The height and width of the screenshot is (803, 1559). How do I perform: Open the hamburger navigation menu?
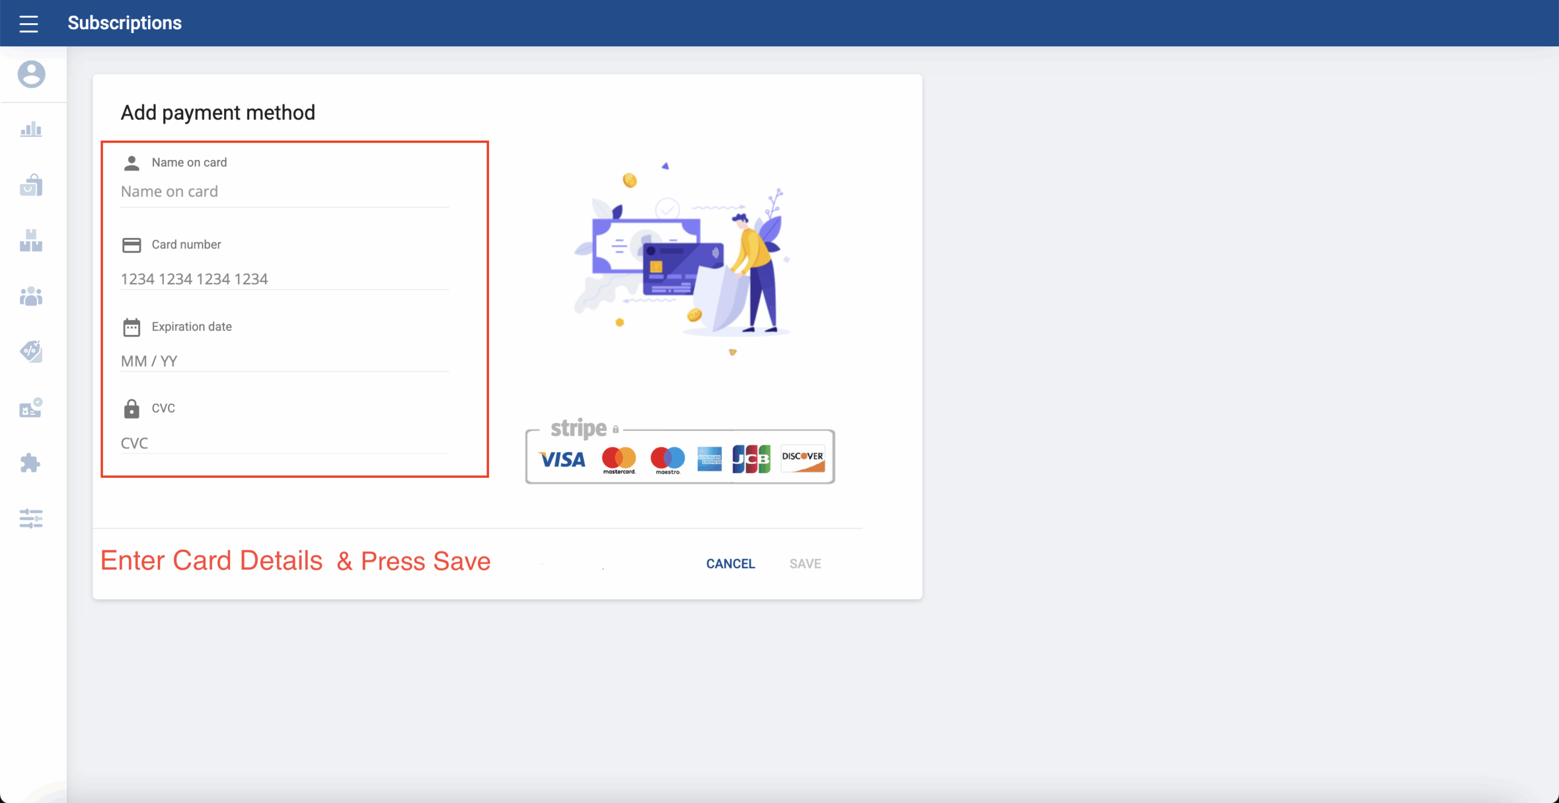coord(29,24)
